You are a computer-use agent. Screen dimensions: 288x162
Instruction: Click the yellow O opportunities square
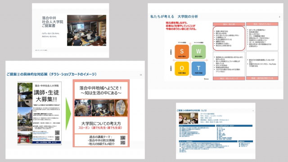coord(182,68)
